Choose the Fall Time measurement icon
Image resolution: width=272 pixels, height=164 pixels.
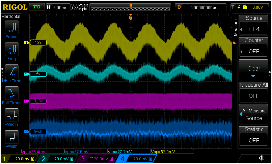pyautogui.click(x=11, y=93)
